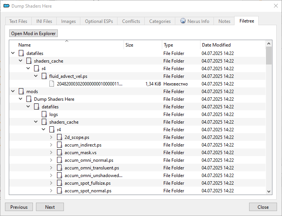Select the 1,34 KiB size cell
This screenshot has width=282, height=216.
pyautogui.click(x=153, y=84)
